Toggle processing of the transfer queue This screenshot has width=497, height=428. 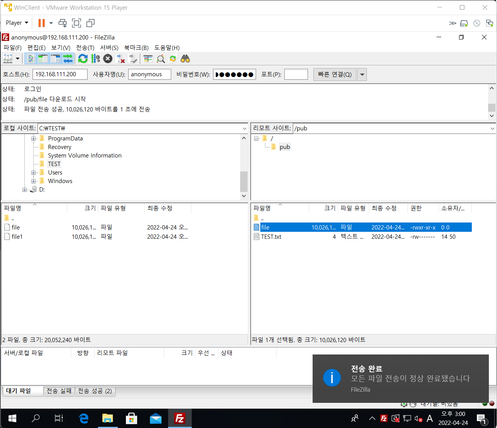(x=95, y=59)
